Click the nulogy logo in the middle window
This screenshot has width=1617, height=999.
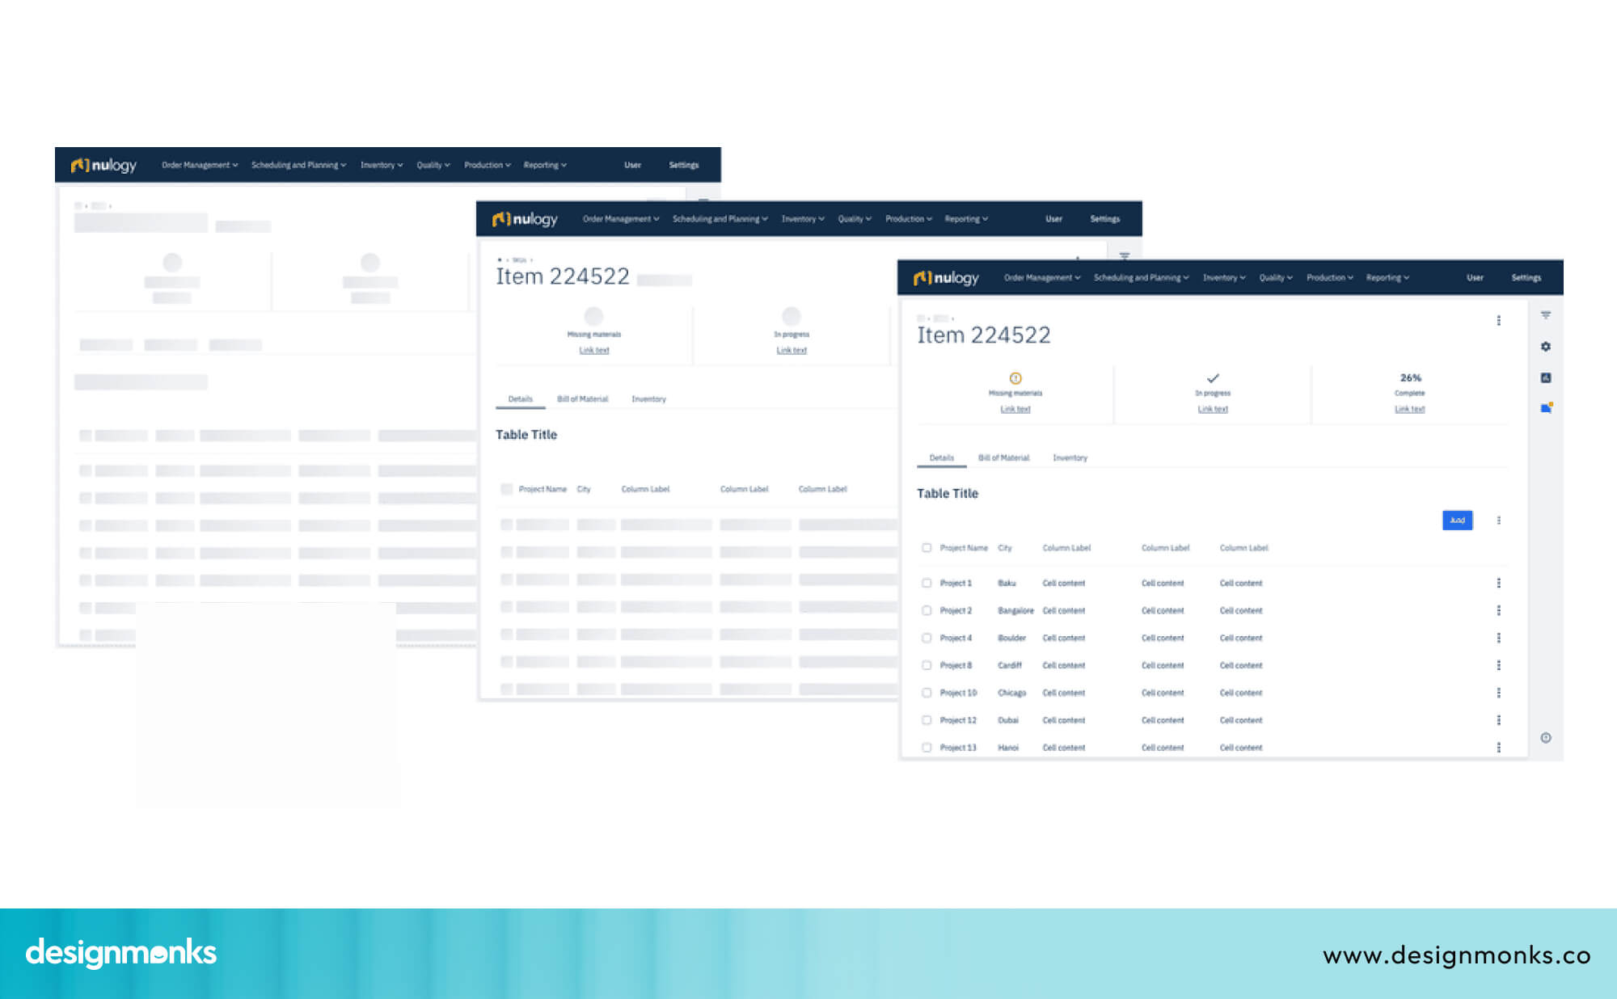tap(525, 219)
